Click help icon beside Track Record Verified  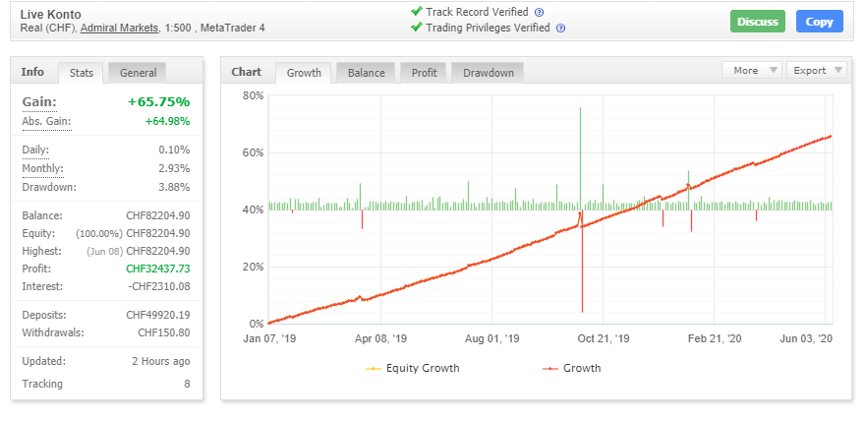pyautogui.click(x=539, y=12)
